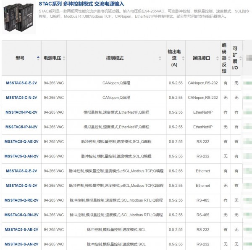Open the STAC drive product photo

pyautogui.click(x=18, y=17)
